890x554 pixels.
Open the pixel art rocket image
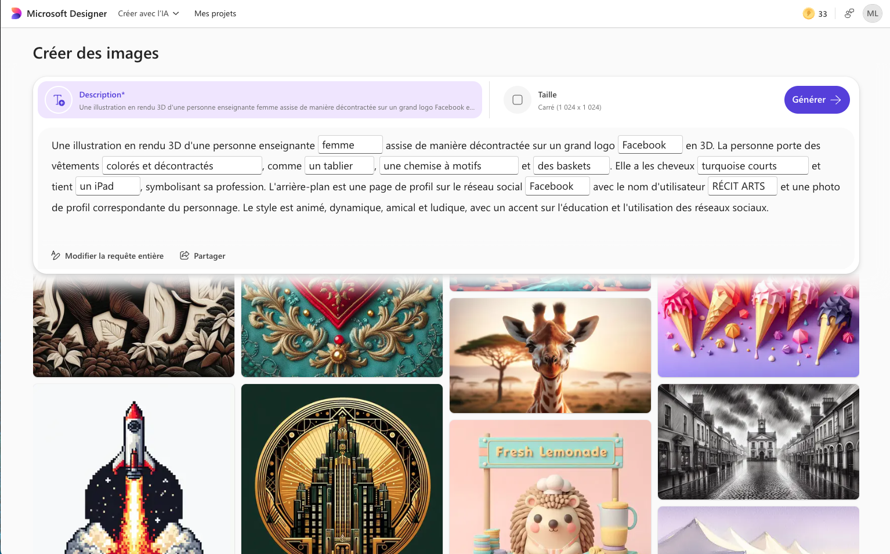click(x=134, y=469)
